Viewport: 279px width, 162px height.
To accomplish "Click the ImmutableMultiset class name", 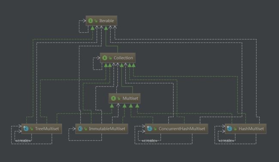I will coord(107,128).
